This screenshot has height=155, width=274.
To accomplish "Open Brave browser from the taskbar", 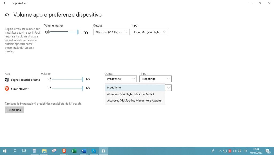I will pos(64,151).
